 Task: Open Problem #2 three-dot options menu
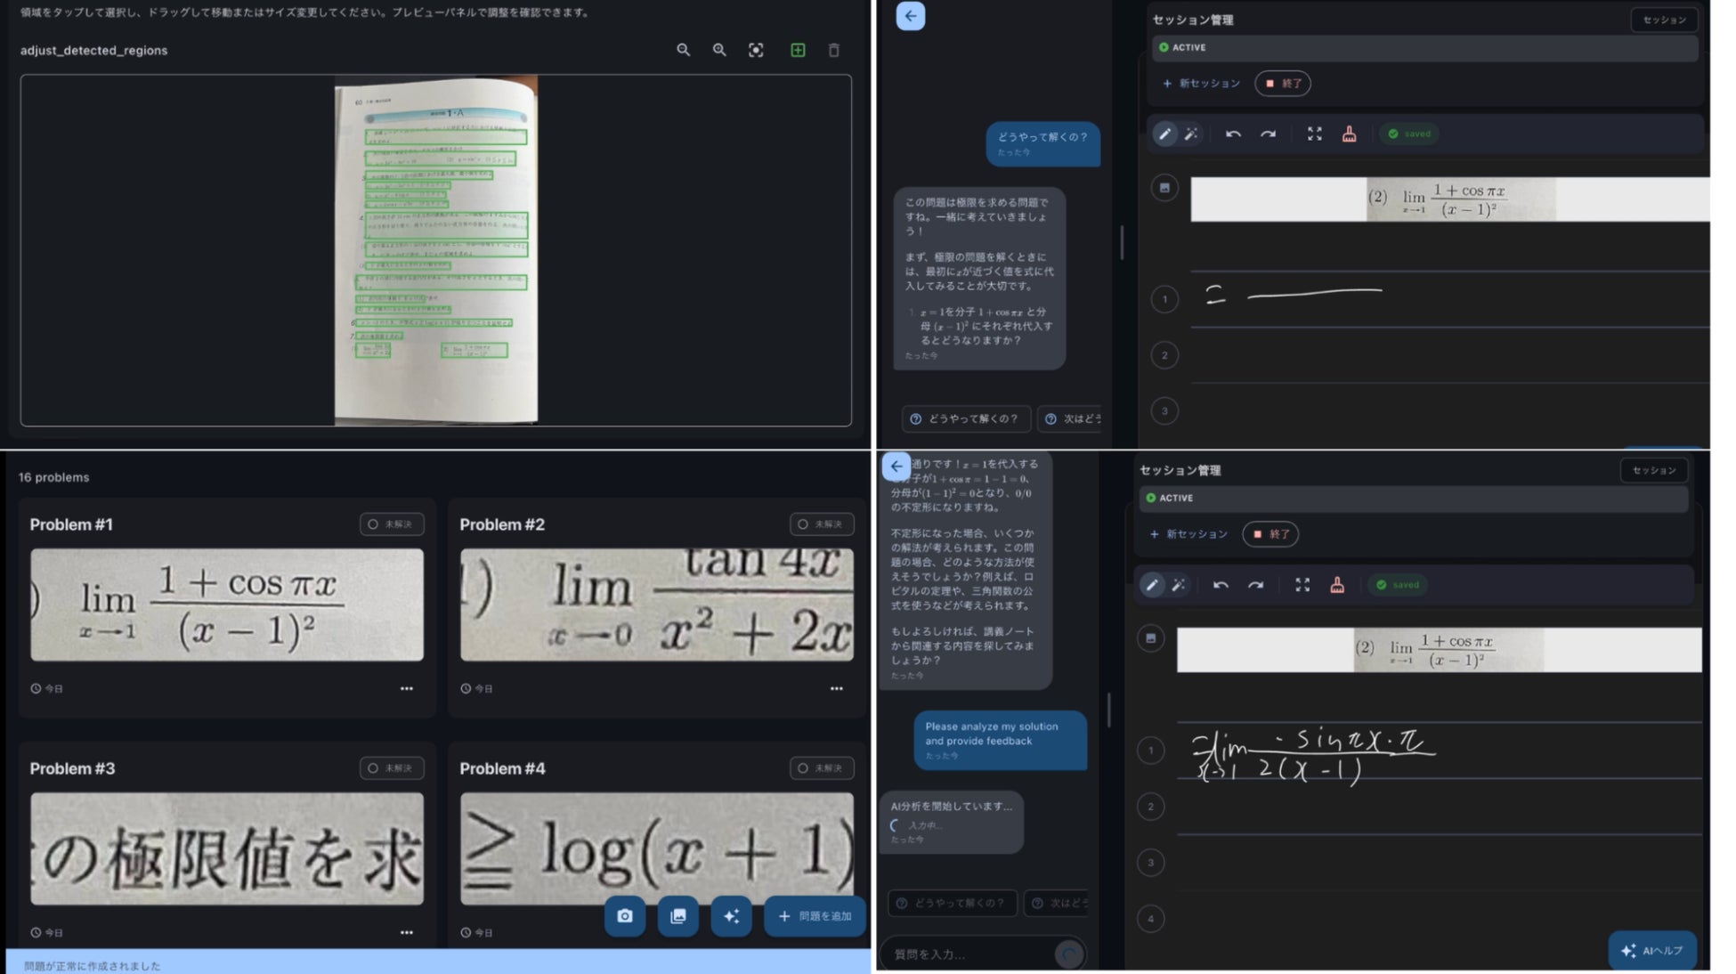(837, 688)
